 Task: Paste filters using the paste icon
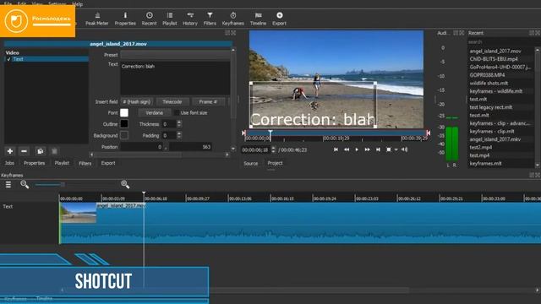point(54,151)
